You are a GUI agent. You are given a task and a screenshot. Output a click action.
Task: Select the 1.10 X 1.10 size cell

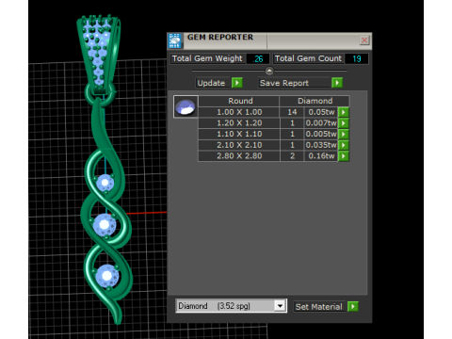[239, 134]
